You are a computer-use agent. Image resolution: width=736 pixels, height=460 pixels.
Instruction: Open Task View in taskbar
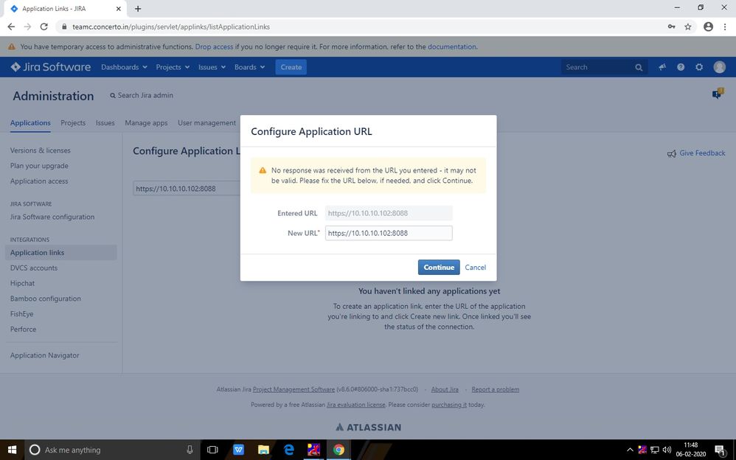tap(212, 450)
